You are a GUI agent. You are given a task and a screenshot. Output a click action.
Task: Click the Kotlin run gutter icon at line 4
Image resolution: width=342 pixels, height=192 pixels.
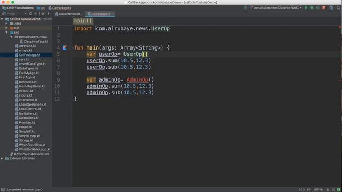pyautogui.click(x=65, y=47)
